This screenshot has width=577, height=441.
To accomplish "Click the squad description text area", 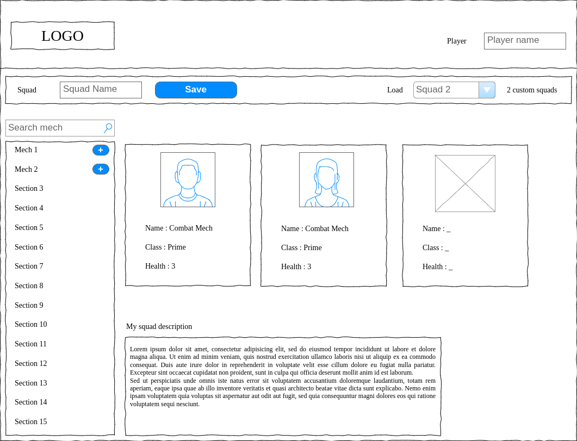I will pos(283,386).
